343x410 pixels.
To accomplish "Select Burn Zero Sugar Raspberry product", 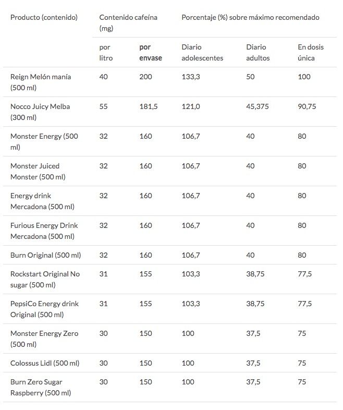I will (x=41, y=387).
